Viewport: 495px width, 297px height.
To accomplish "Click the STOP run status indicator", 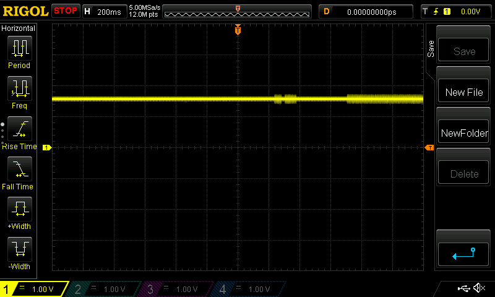I will 66,11.
